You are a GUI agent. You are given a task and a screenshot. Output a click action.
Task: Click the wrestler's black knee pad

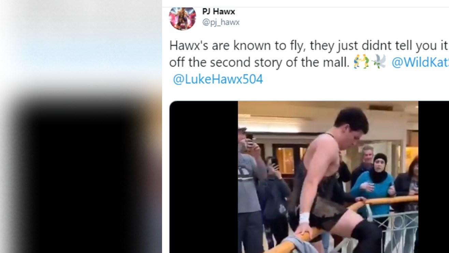point(367,236)
